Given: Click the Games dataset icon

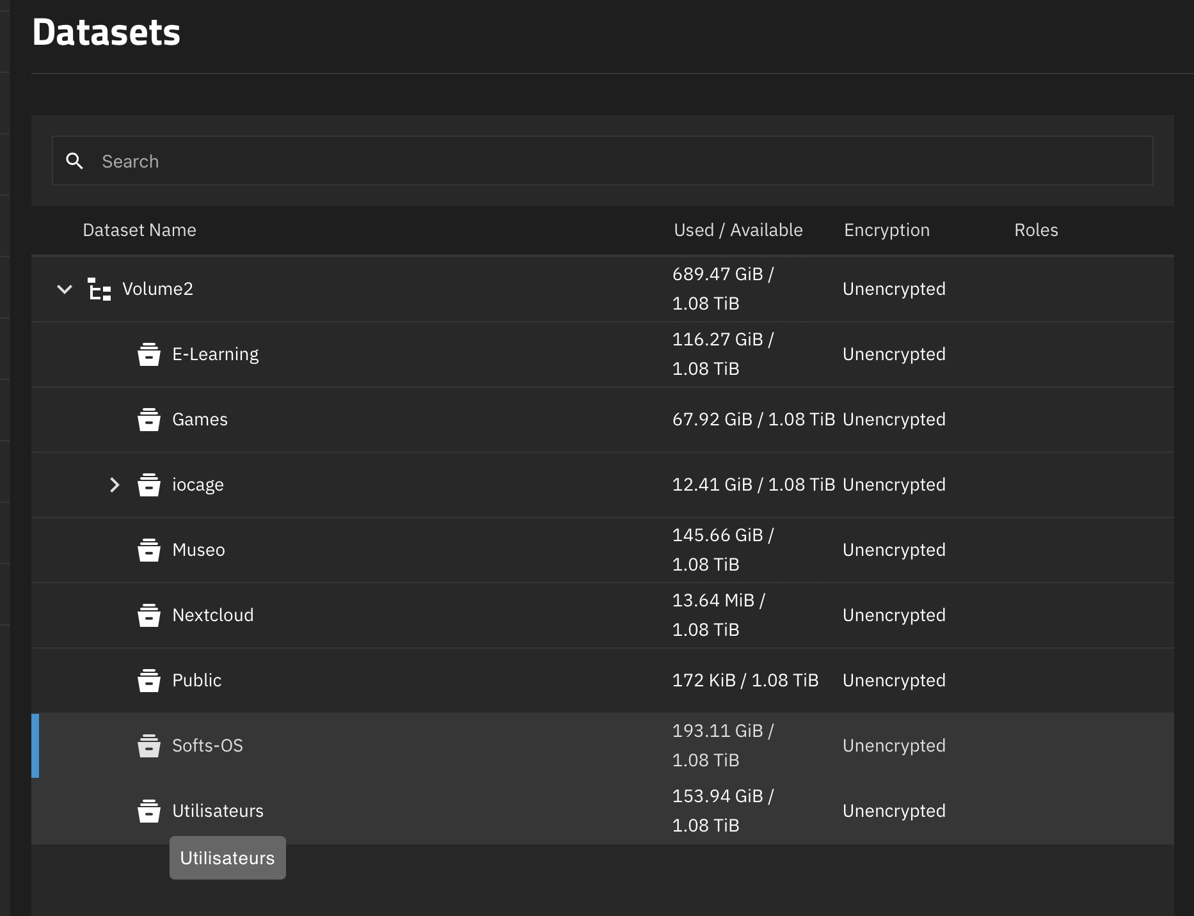Looking at the screenshot, I should (148, 420).
